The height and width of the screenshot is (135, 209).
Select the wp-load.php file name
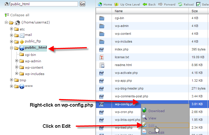pos(123,128)
